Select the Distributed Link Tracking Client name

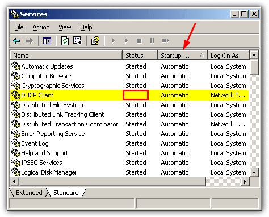62,114
